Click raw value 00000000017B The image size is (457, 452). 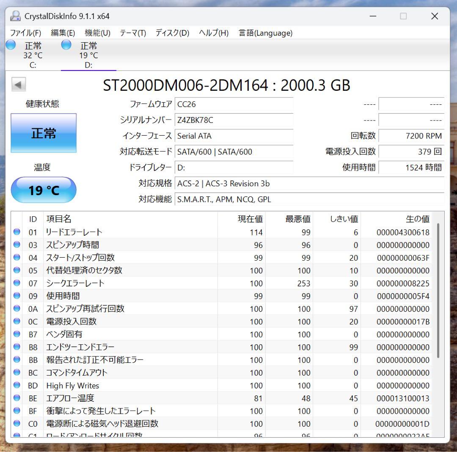(x=403, y=321)
